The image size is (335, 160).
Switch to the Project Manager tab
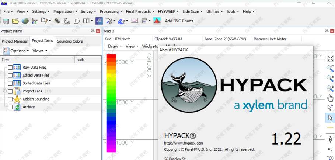pyautogui.click(x=15, y=41)
